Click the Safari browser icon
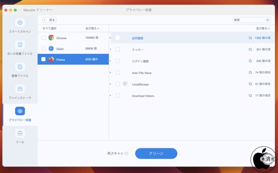Viewport: 278px width, 173px height. tap(51, 49)
